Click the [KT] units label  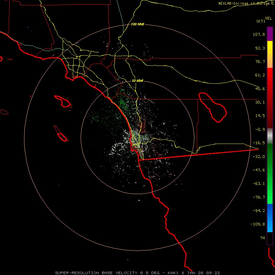[261, 21]
